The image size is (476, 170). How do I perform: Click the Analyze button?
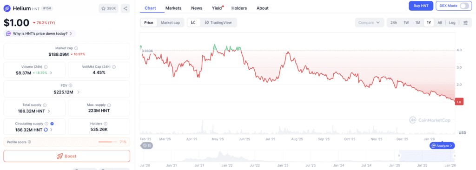tap(442, 146)
